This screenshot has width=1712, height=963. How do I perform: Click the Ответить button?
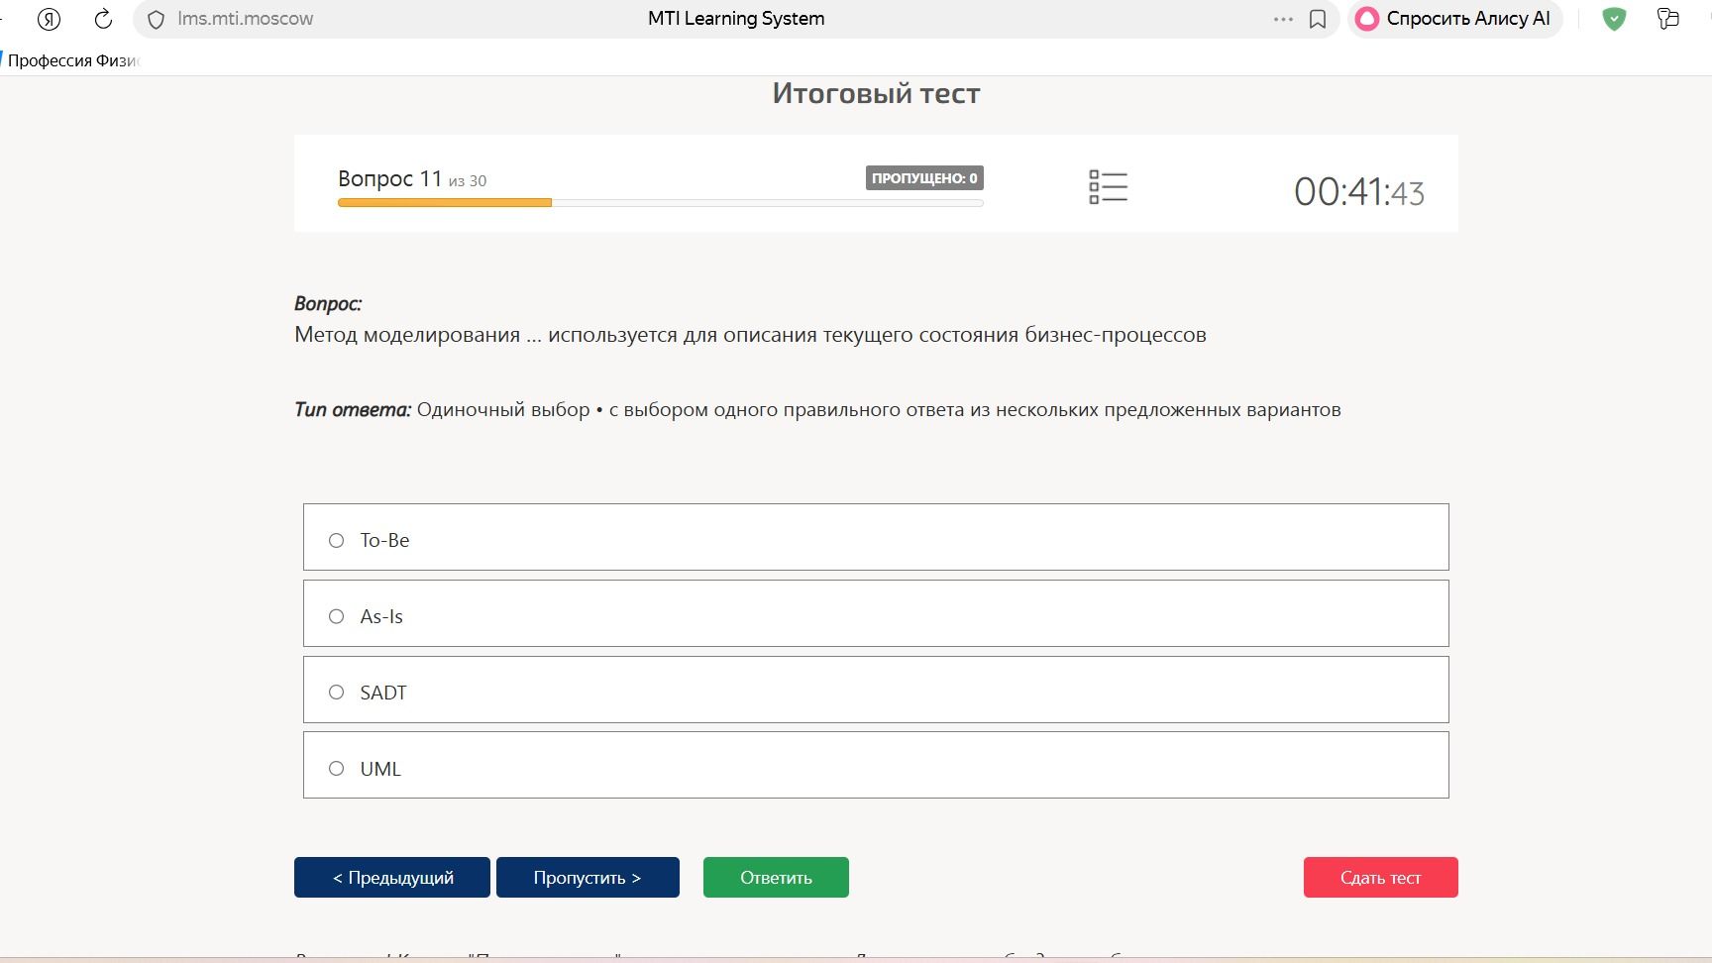[776, 877]
